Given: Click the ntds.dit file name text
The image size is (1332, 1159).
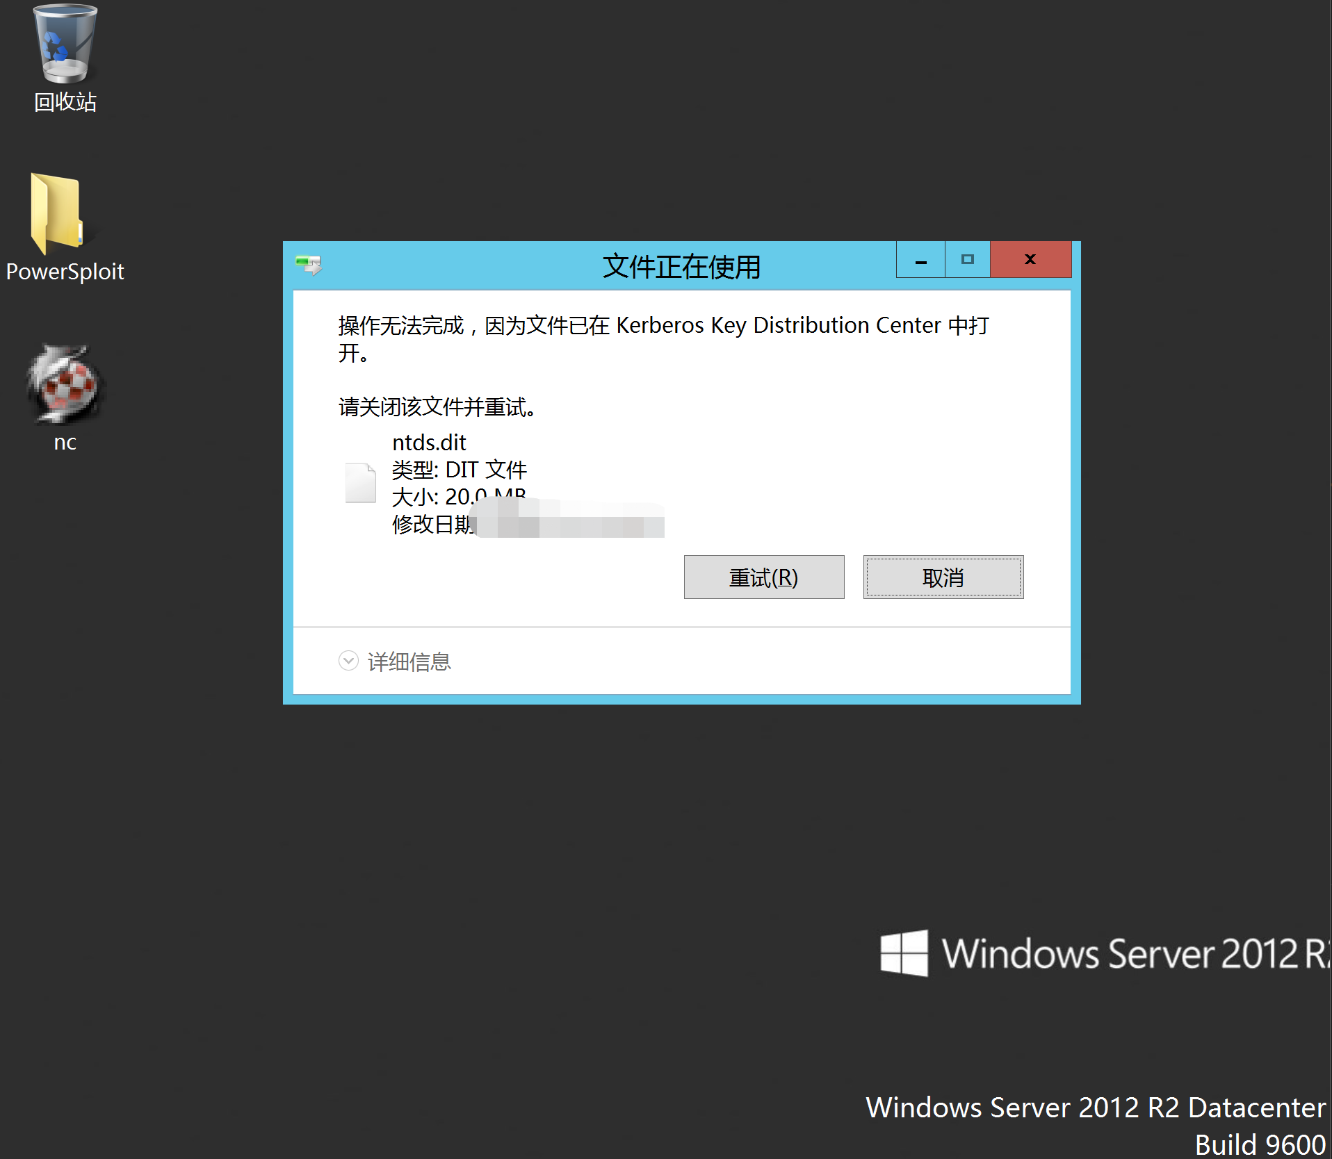Looking at the screenshot, I should click(x=429, y=443).
